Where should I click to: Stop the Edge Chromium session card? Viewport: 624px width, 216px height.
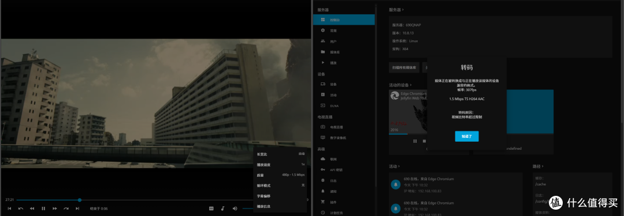point(424,141)
